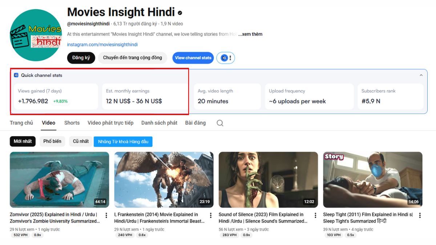Toggle the Phổ biến filter chip

point(52,141)
